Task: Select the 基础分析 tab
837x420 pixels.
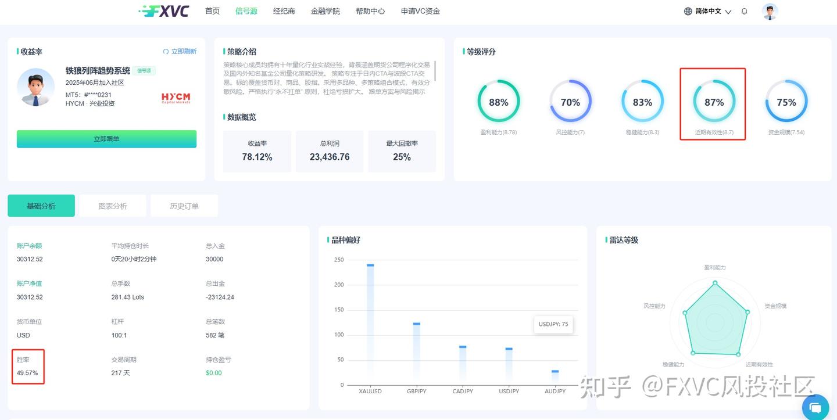Action: click(41, 205)
